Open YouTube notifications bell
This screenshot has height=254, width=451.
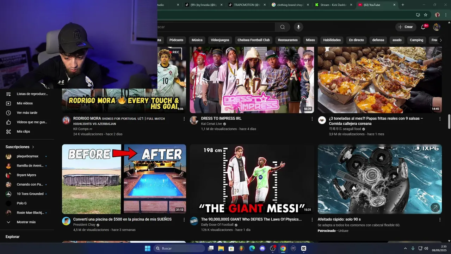pyautogui.click(x=424, y=27)
